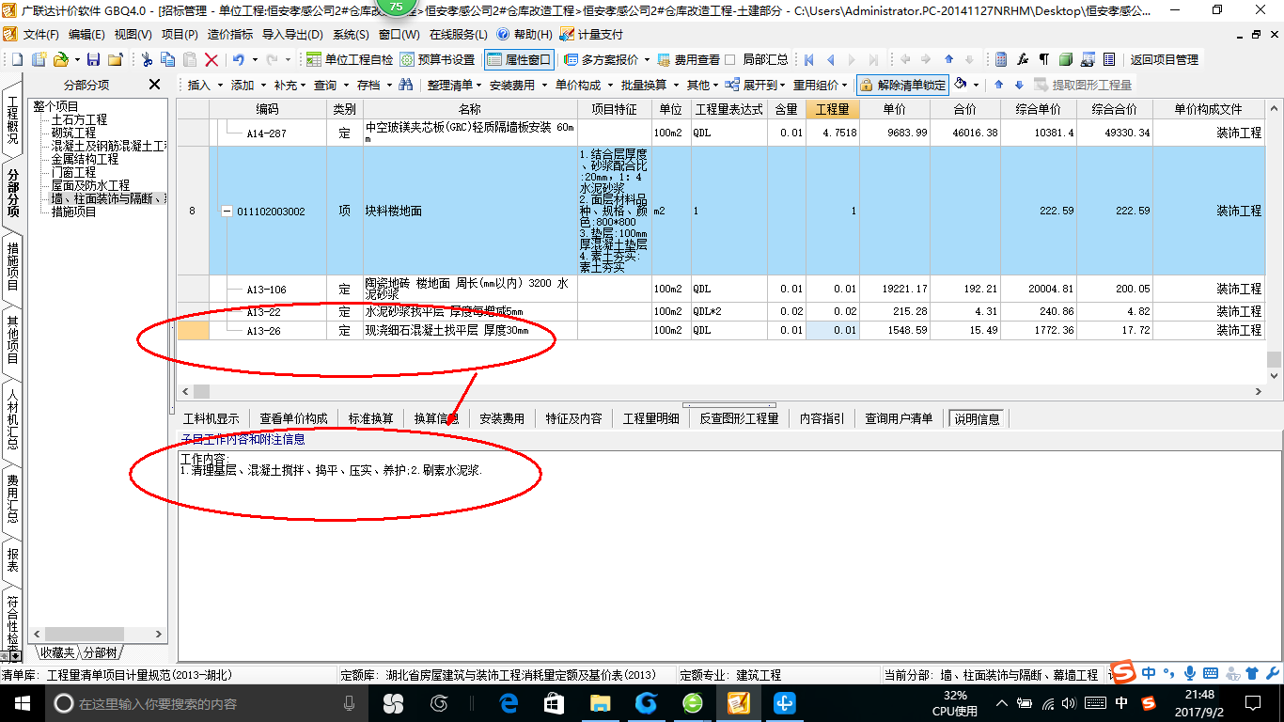
Task: Open the 展开到 dropdown
Action: click(755, 85)
